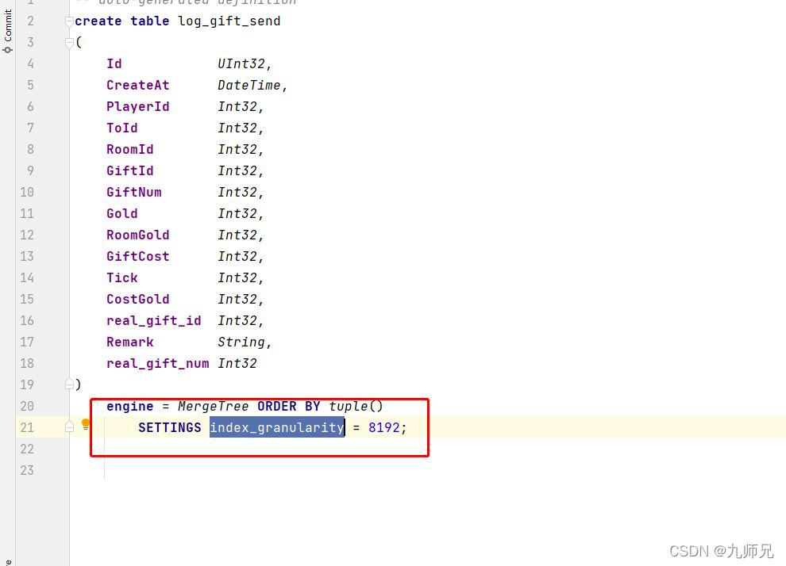This screenshot has width=786, height=566.
Task: Click line number 20 in the gutter
Action: click(x=27, y=407)
